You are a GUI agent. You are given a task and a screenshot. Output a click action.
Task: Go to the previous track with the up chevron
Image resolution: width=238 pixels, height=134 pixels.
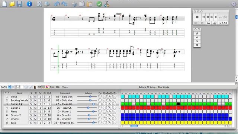point(197,37)
